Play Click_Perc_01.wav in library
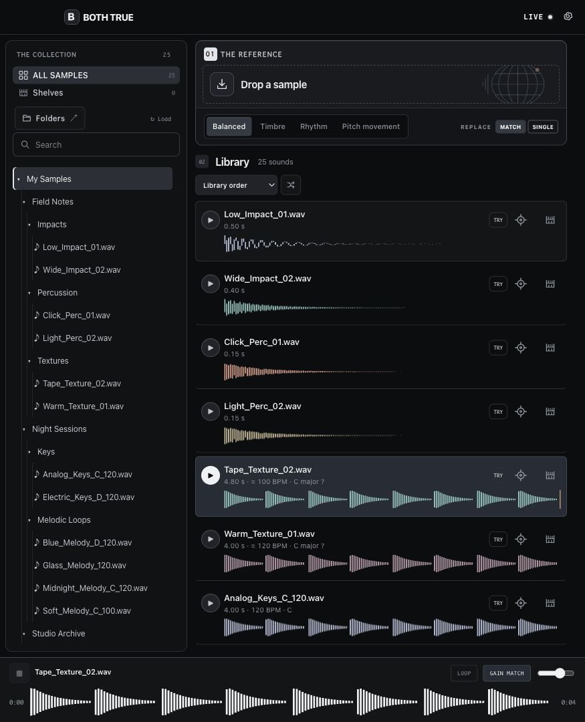 (x=211, y=348)
